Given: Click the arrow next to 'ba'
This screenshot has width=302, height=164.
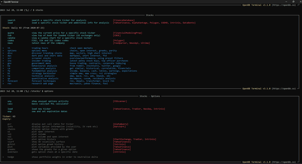Looking at the screenshot, I should [3, 66].
